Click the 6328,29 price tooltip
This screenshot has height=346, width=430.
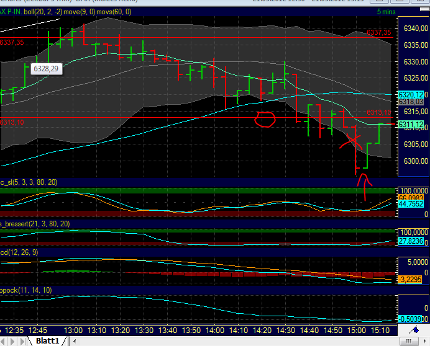(x=46, y=68)
